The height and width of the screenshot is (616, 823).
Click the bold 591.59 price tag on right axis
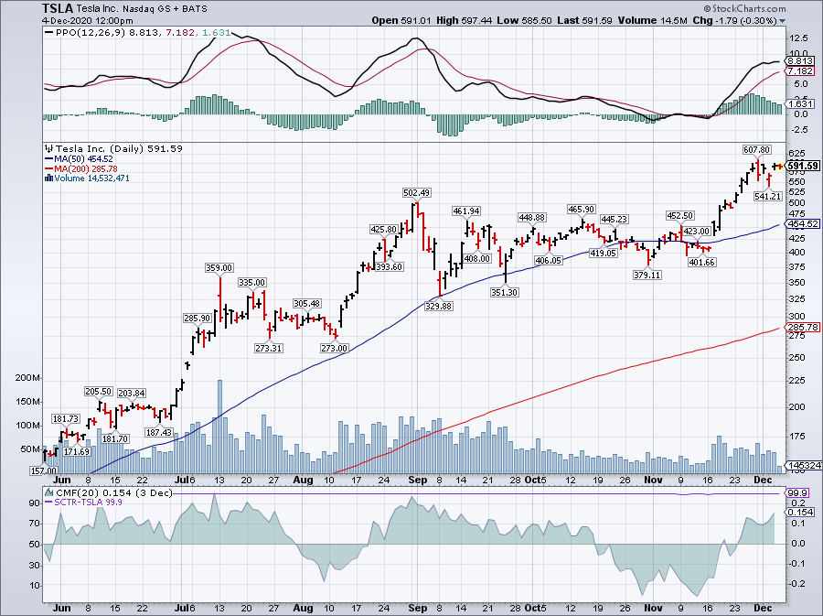[803, 166]
